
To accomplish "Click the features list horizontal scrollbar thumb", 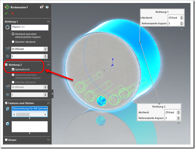I will [23, 114].
